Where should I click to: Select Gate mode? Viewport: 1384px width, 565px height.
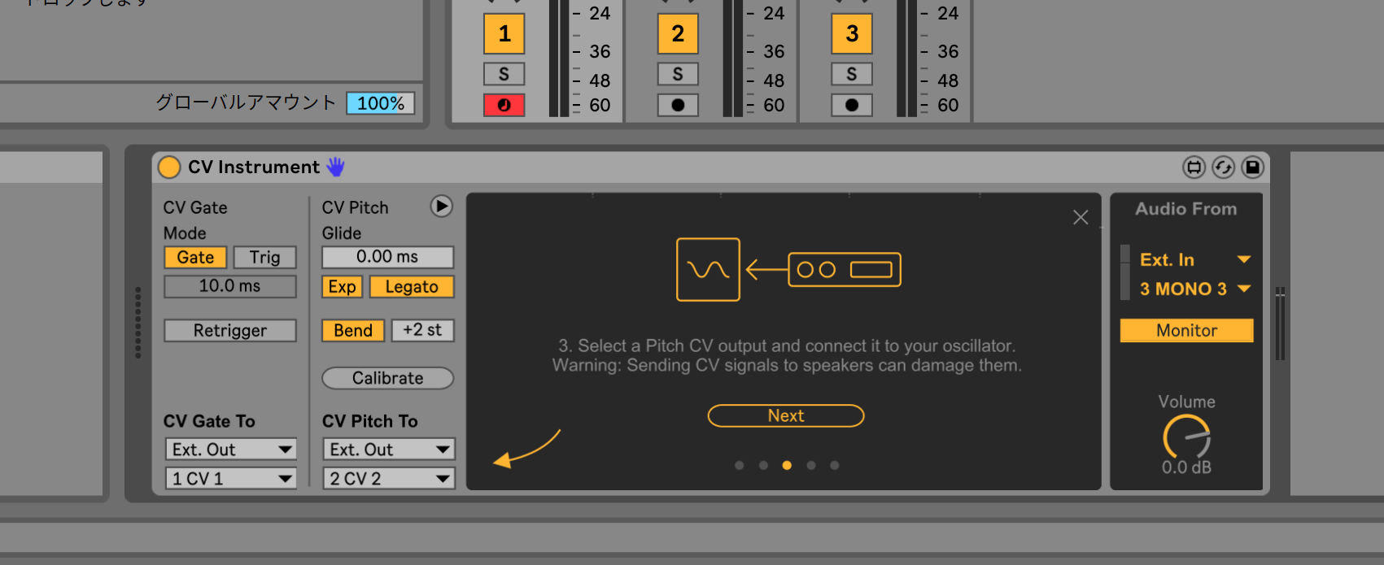tap(195, 258)
